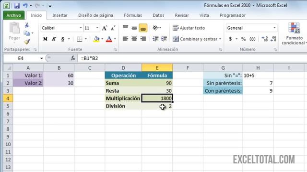Open Fuente dialog launcher
This screenshot has height=172, width=307.
[x=115, y=50]
